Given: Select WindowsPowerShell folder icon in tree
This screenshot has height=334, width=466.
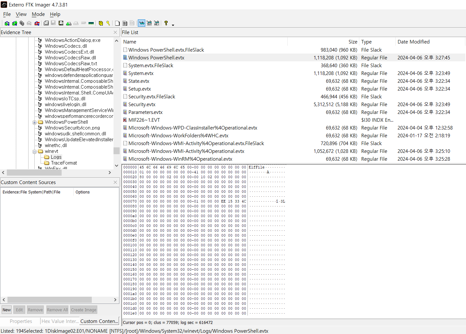Looking at the screenshot, I should click(x=41, y=122).
